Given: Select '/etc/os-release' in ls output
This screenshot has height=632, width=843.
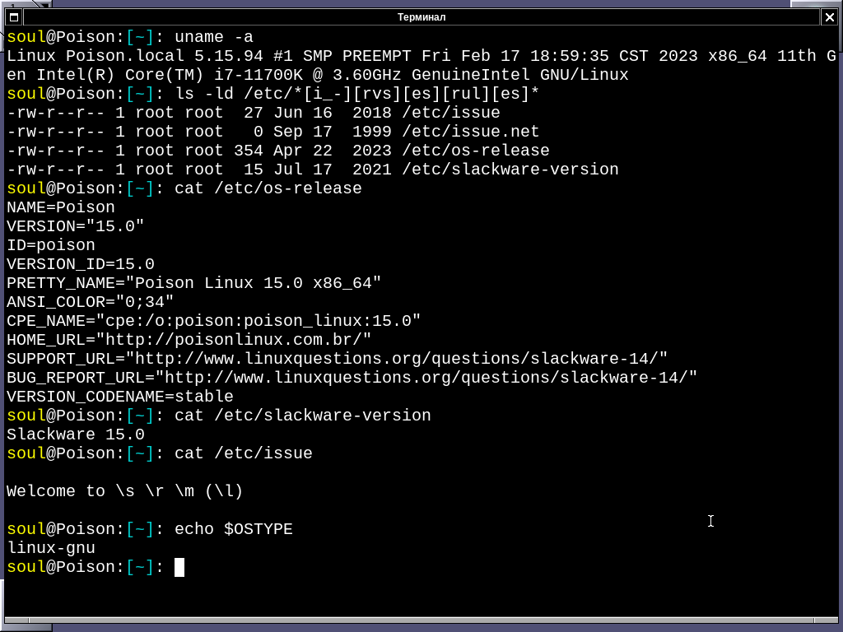Looking at the screenshot, I should click(x=475, y=151).
